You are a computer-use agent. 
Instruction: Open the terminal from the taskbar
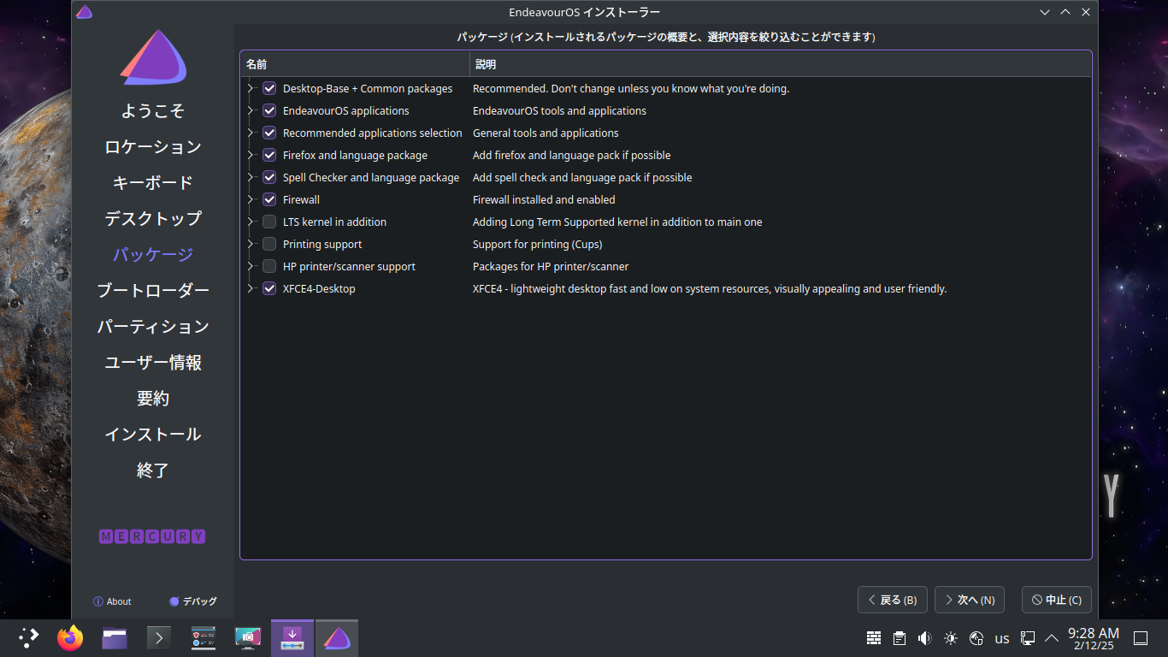tap(159, 637)
